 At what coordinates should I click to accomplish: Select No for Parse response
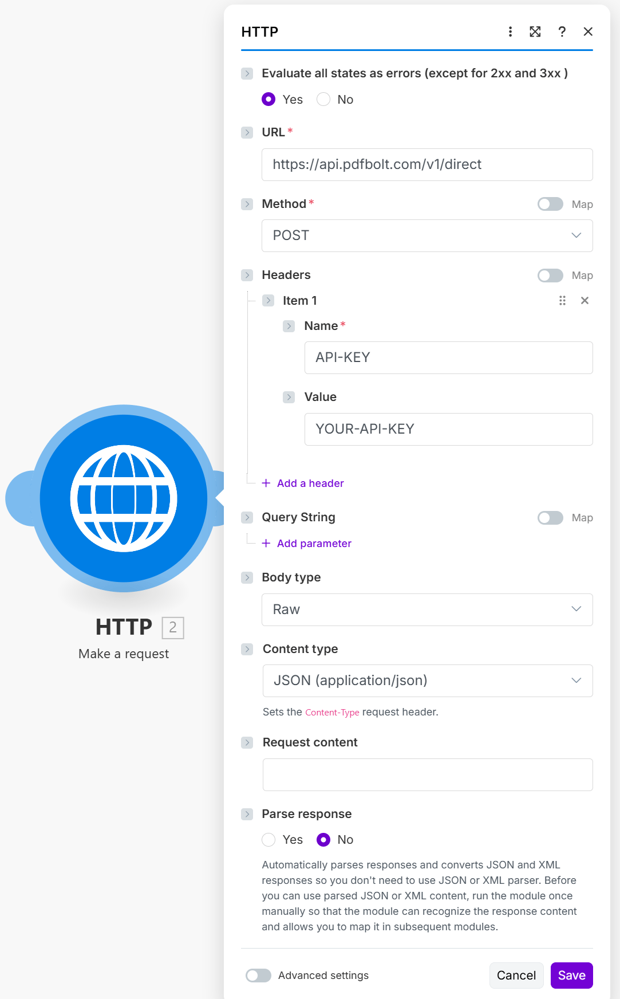coord(323,840)
